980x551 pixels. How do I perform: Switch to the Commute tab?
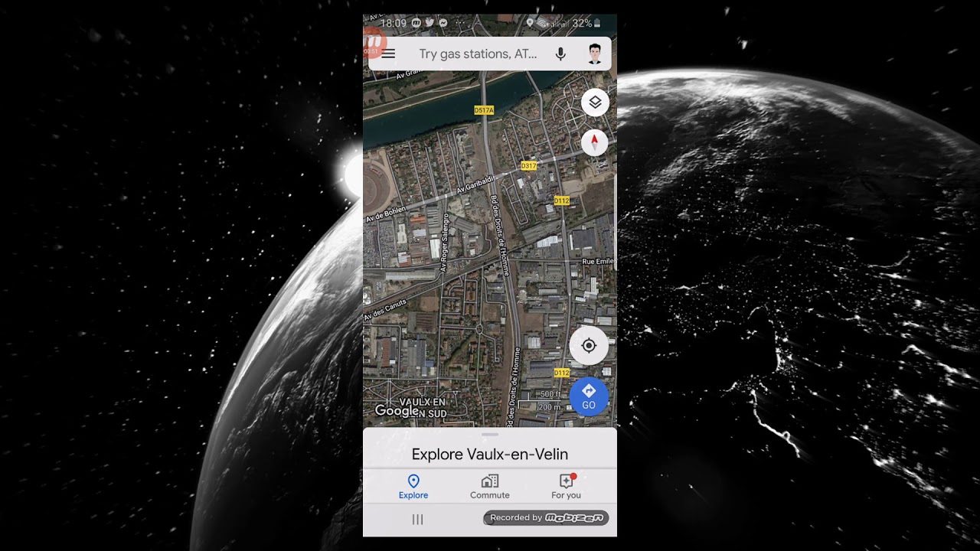490,487
